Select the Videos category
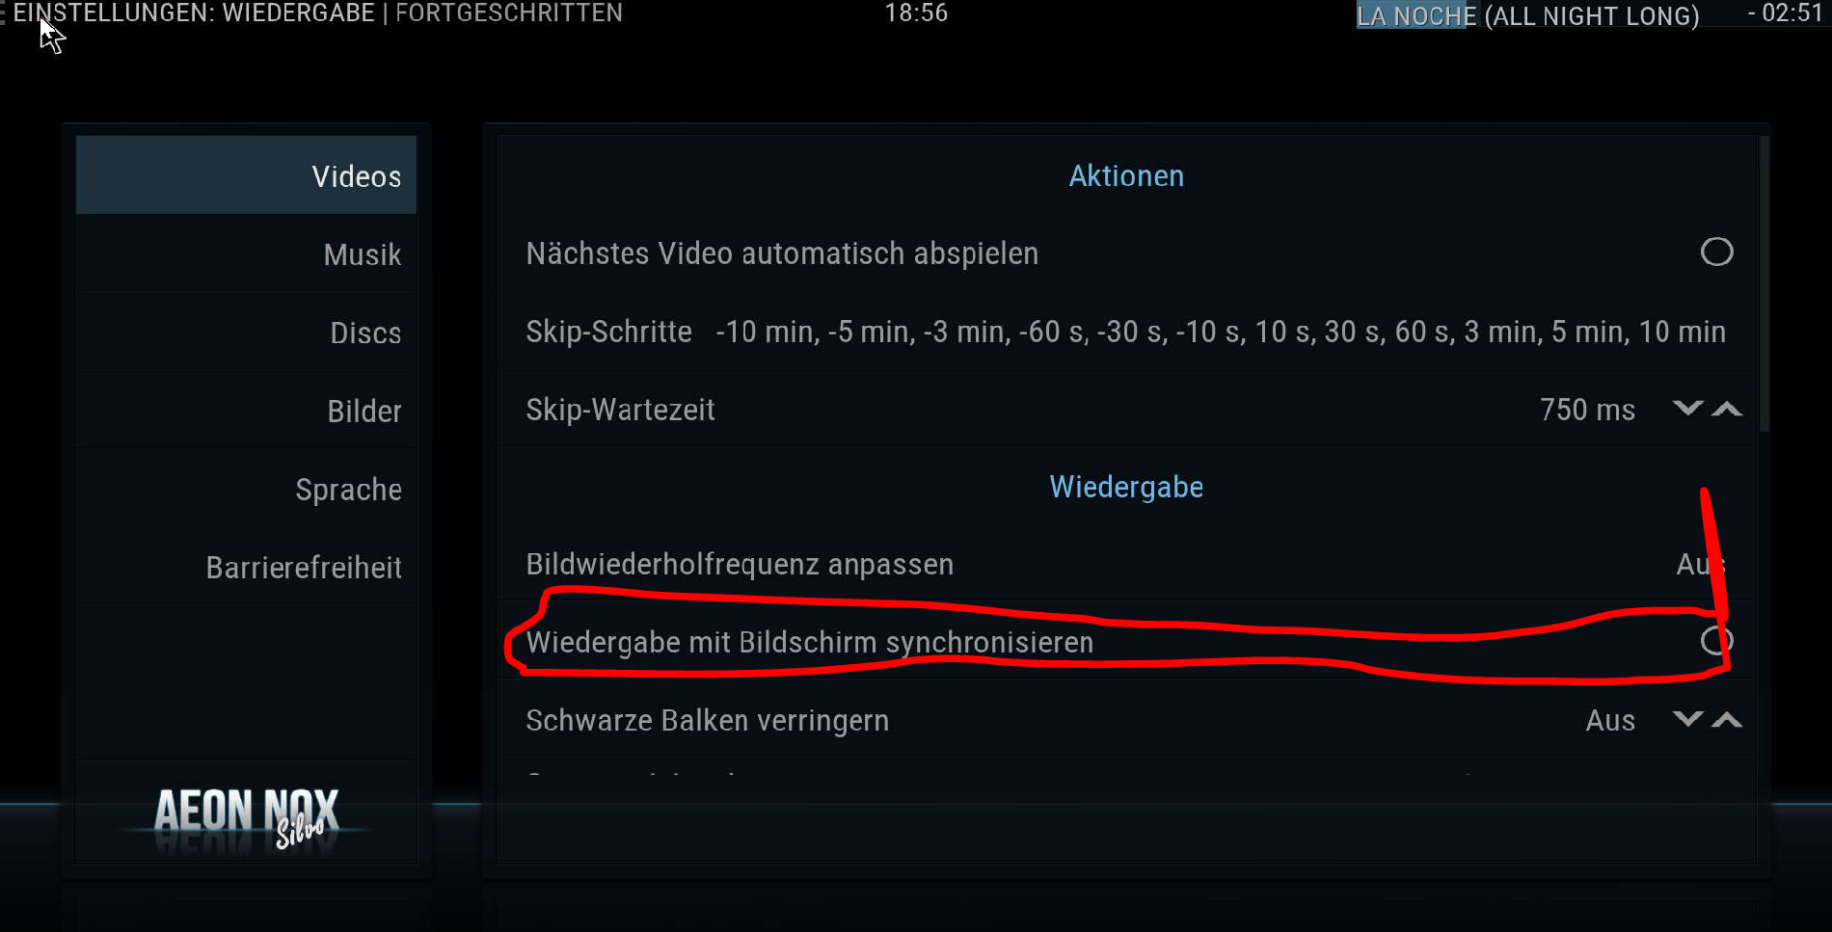1832x932 pixels. click(246, 175)
